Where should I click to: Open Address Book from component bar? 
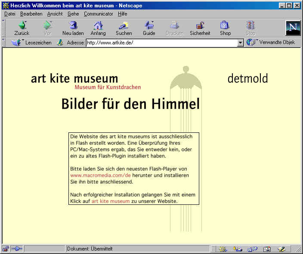pyautogui.click(x=267, y=249)
